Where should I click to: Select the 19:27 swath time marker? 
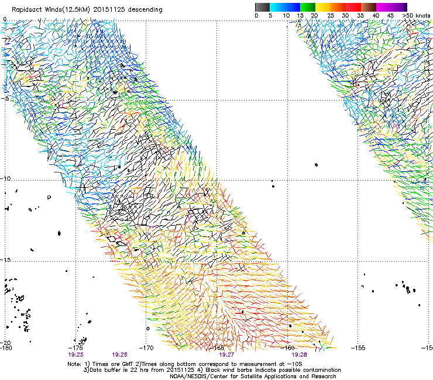[226, 355]
